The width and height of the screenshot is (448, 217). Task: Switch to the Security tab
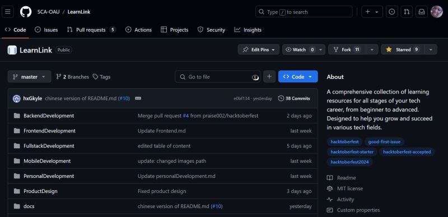(212, 30)
